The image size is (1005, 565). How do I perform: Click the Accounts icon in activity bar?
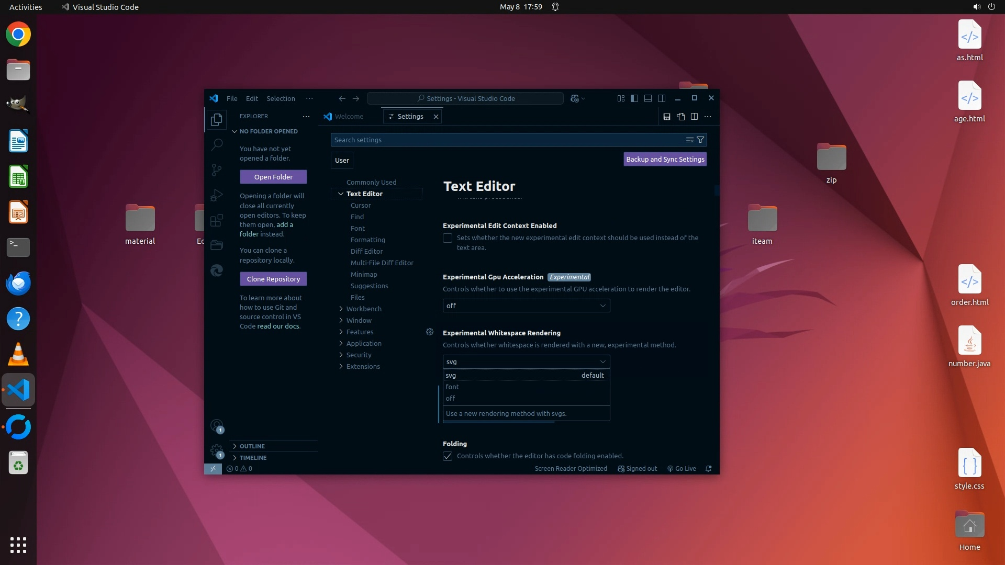217,426
